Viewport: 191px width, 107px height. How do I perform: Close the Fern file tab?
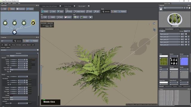89,6
